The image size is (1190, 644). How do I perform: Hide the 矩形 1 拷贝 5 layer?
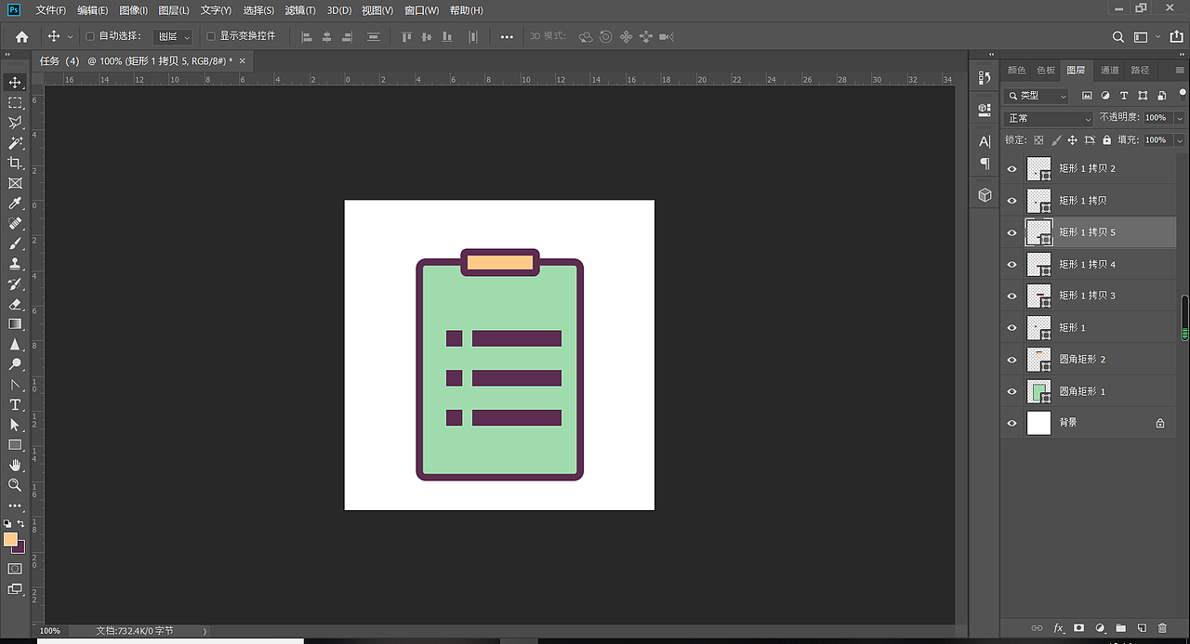coord(1012,232)
